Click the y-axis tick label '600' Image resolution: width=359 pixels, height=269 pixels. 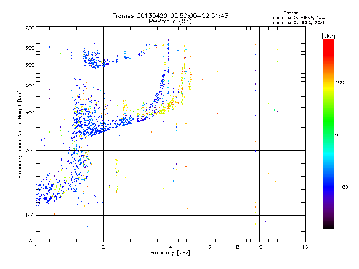point(30,48)
